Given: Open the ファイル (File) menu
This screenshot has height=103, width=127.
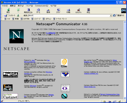Looking at the screenshot, I should (5, 6).
